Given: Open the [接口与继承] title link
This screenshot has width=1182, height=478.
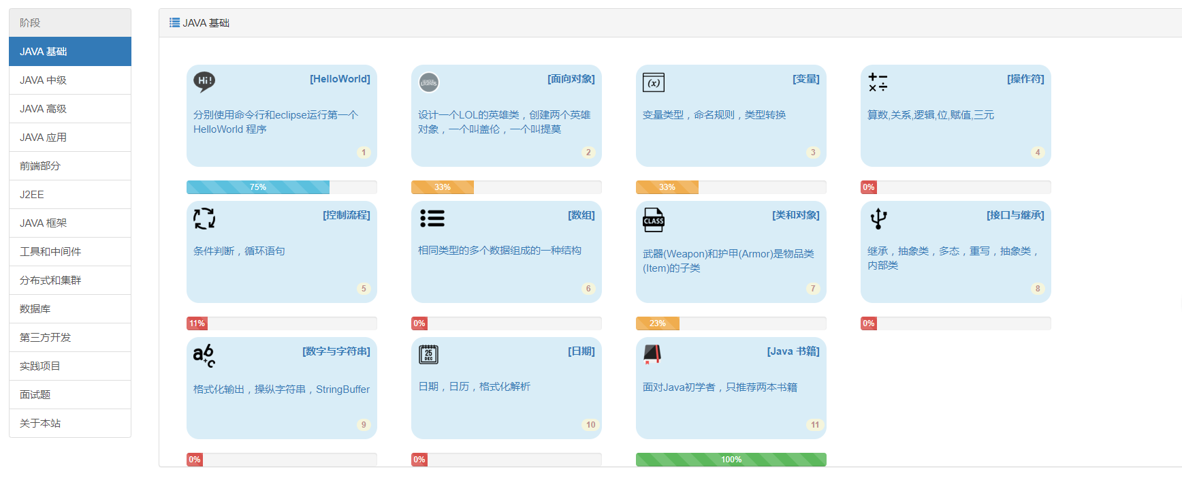Looking at the screenshot, I should point(1015,215).
